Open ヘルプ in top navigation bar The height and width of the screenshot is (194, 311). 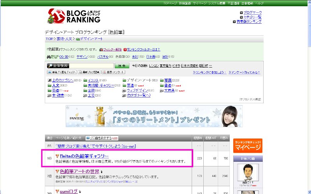[x=259, y=3]
